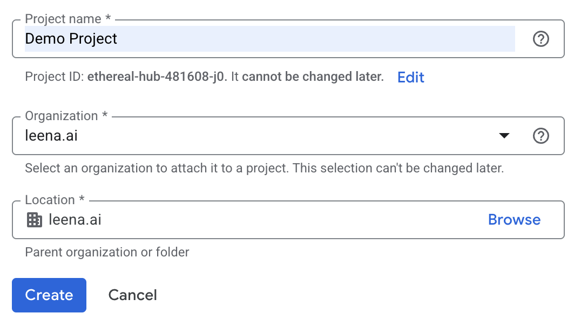The height and width of the screenshot is (334, 581).
Task: Click the help icon beside Project name
Action: [x=541, y=39]
